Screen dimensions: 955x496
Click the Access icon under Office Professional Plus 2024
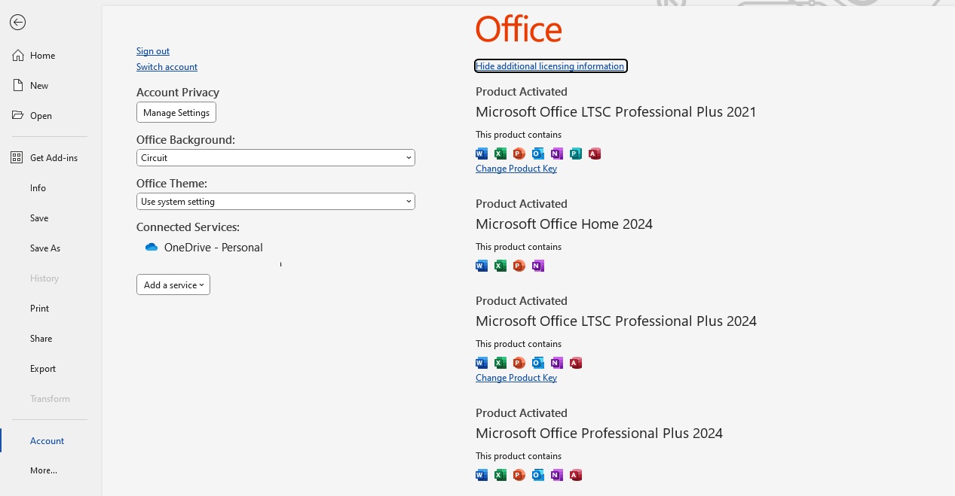coord(576,475)
